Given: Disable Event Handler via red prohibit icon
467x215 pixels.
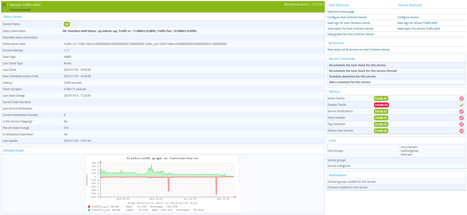Looking at the screenshot, I should coord(461,118).
